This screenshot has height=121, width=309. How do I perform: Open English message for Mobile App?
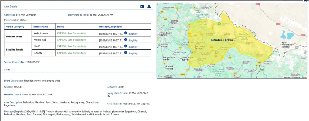tap(133, 40)
